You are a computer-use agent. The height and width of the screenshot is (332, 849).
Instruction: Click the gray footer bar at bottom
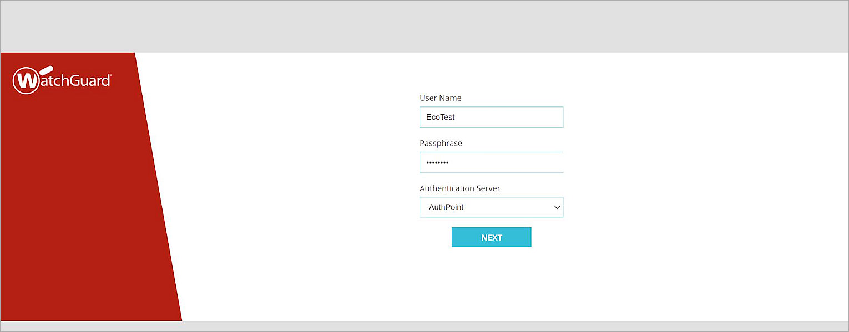pos(424,326)
